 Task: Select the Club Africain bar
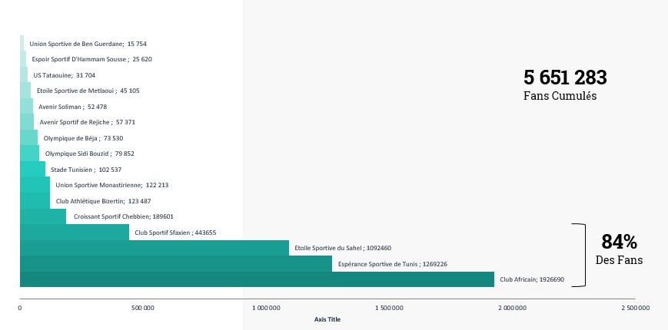(x=257, y=279)
